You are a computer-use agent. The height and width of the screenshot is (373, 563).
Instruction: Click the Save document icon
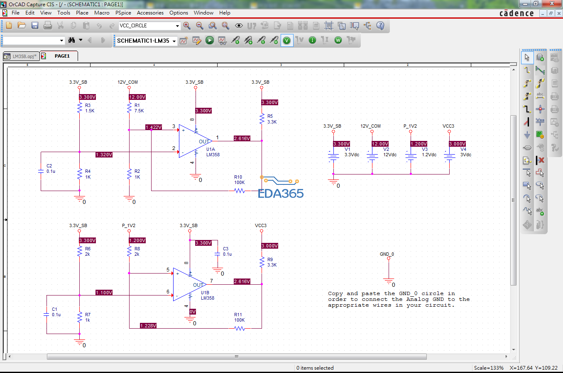[x=35, y=26]
